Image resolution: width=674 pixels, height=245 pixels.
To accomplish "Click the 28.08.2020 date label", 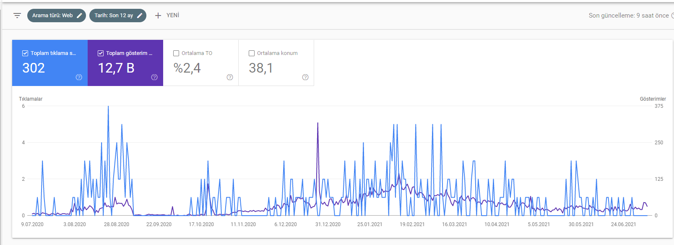I will coord(117,224).
